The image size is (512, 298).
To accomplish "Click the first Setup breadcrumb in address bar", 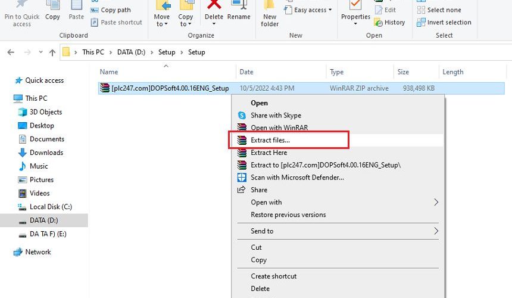I will pyautogui.click(x=167, y=52).
